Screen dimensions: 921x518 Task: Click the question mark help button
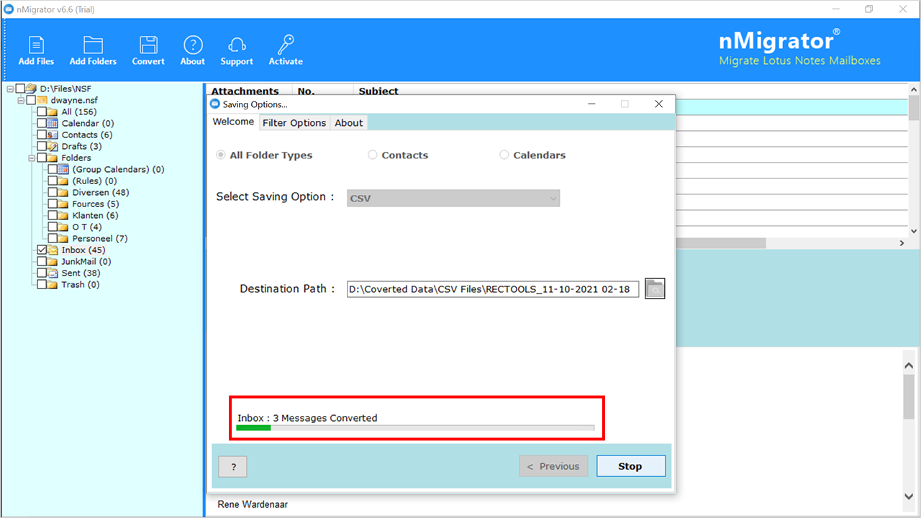[x=233, y=466]
